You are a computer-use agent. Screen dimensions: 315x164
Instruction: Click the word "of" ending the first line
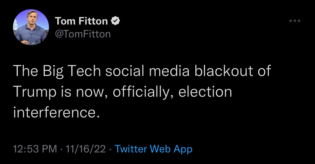point(263,71)
